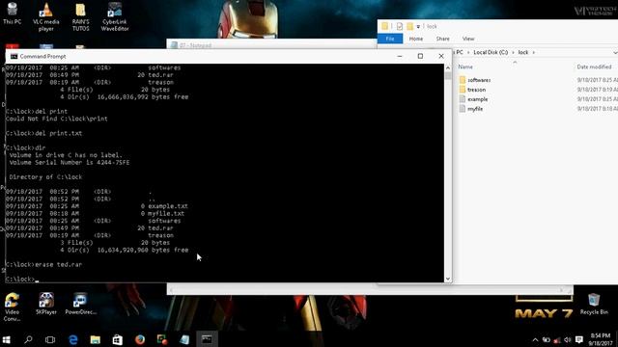618x347 pixels.
Task: Switch to the Notepad taskbar icon
Action: [x=184, y=339]
